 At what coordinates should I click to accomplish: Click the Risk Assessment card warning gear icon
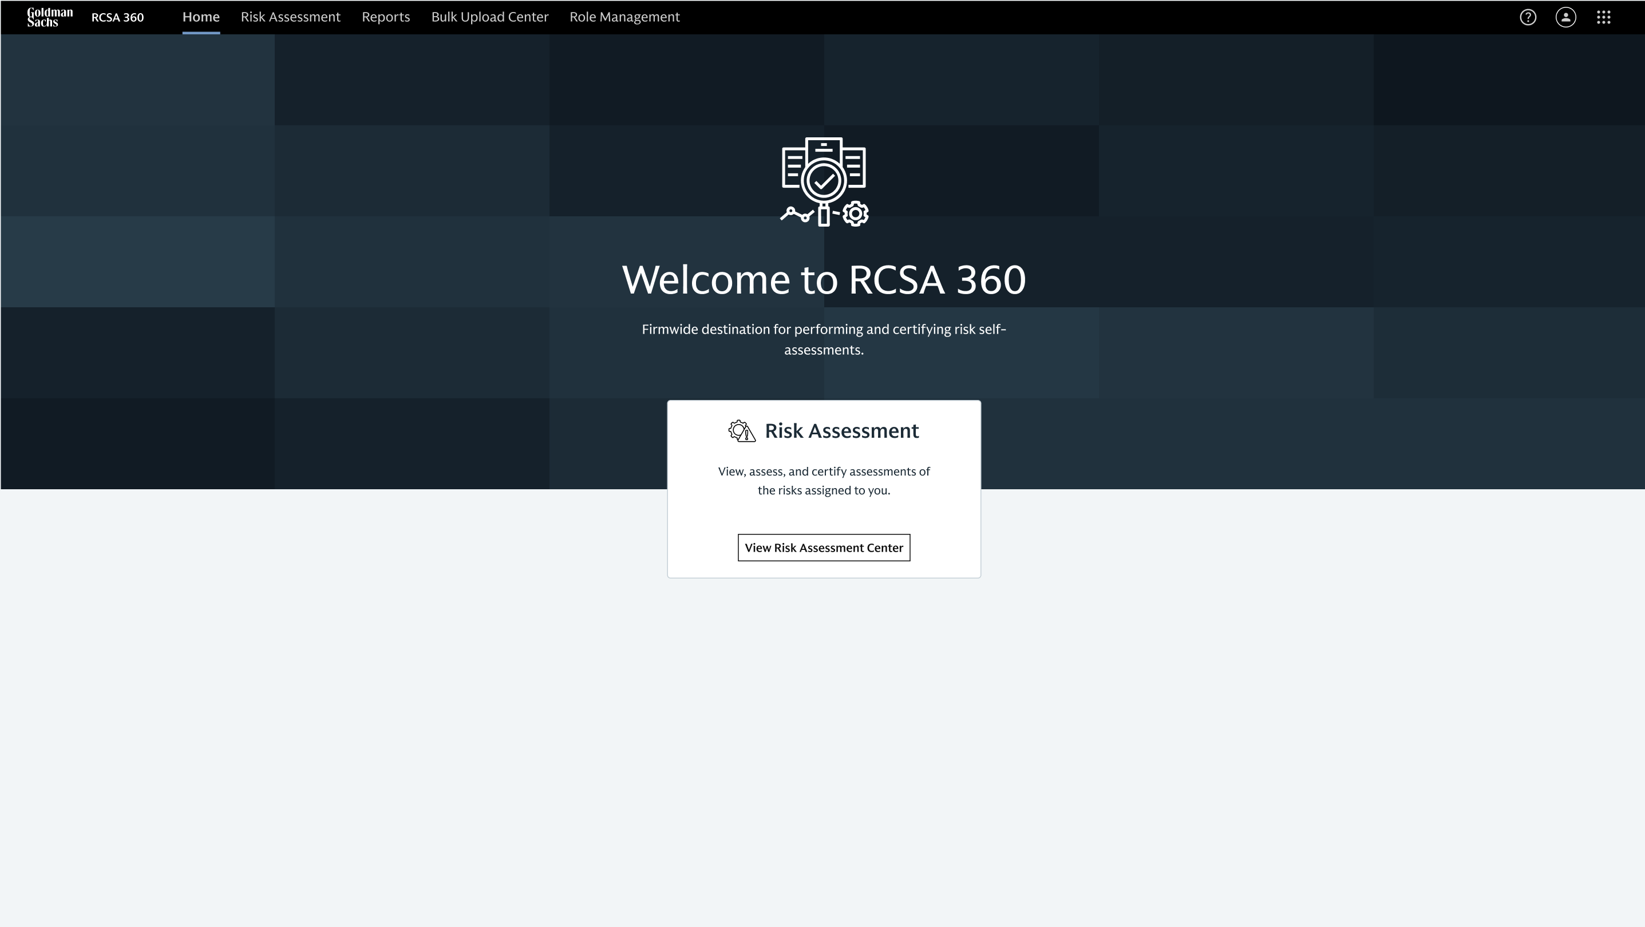(741, 431)
